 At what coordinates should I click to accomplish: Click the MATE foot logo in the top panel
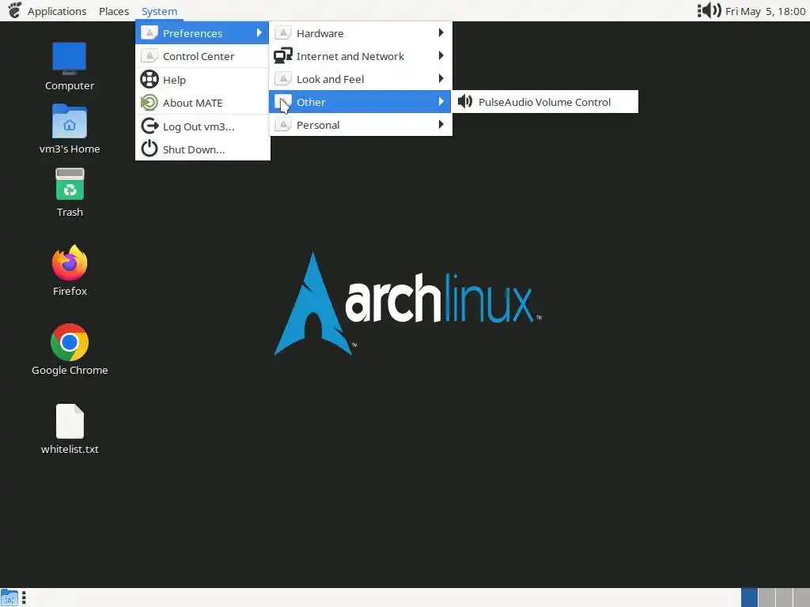(14, 9)
